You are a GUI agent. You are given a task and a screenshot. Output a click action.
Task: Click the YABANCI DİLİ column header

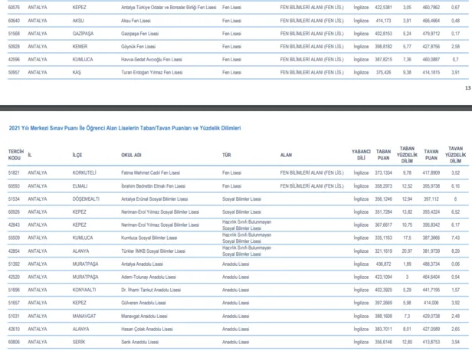tap(361, 154)
